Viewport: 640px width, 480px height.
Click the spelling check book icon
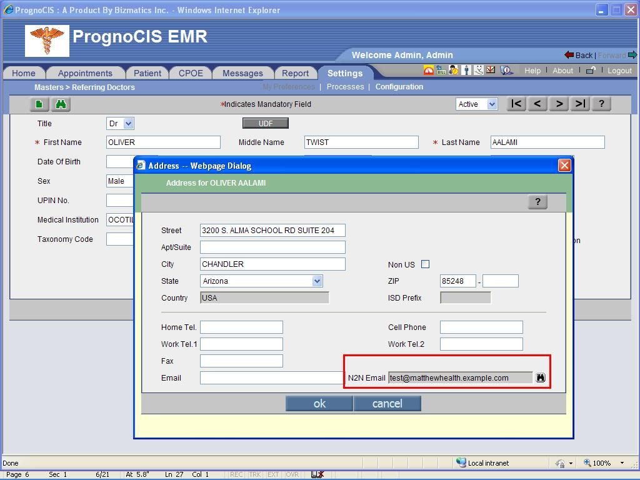(317, 474)
